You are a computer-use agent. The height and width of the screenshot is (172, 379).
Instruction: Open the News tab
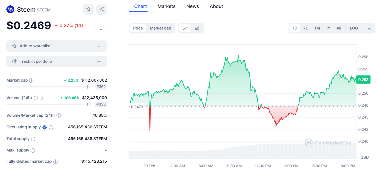[x=193, y=6]
